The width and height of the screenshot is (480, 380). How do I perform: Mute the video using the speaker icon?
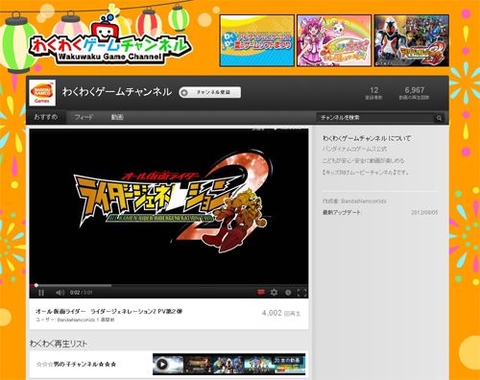coord(60,293)
